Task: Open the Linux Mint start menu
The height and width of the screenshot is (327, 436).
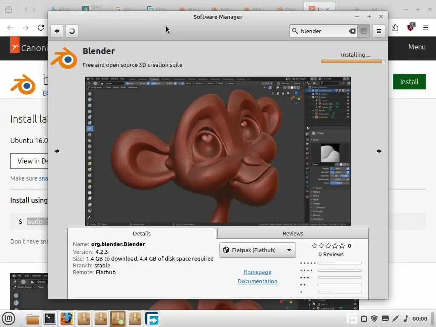Action: point(9,318)
